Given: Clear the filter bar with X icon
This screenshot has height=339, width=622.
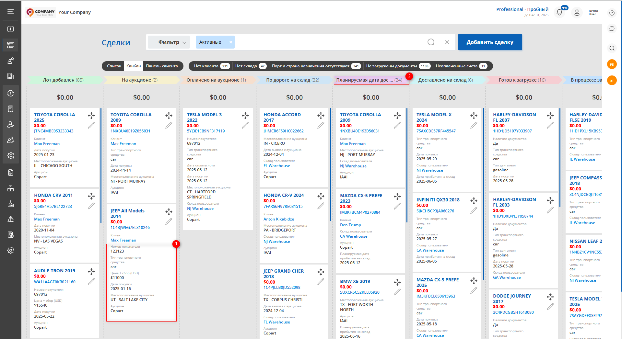Looking at the screenshot, I should pos(447,42).
